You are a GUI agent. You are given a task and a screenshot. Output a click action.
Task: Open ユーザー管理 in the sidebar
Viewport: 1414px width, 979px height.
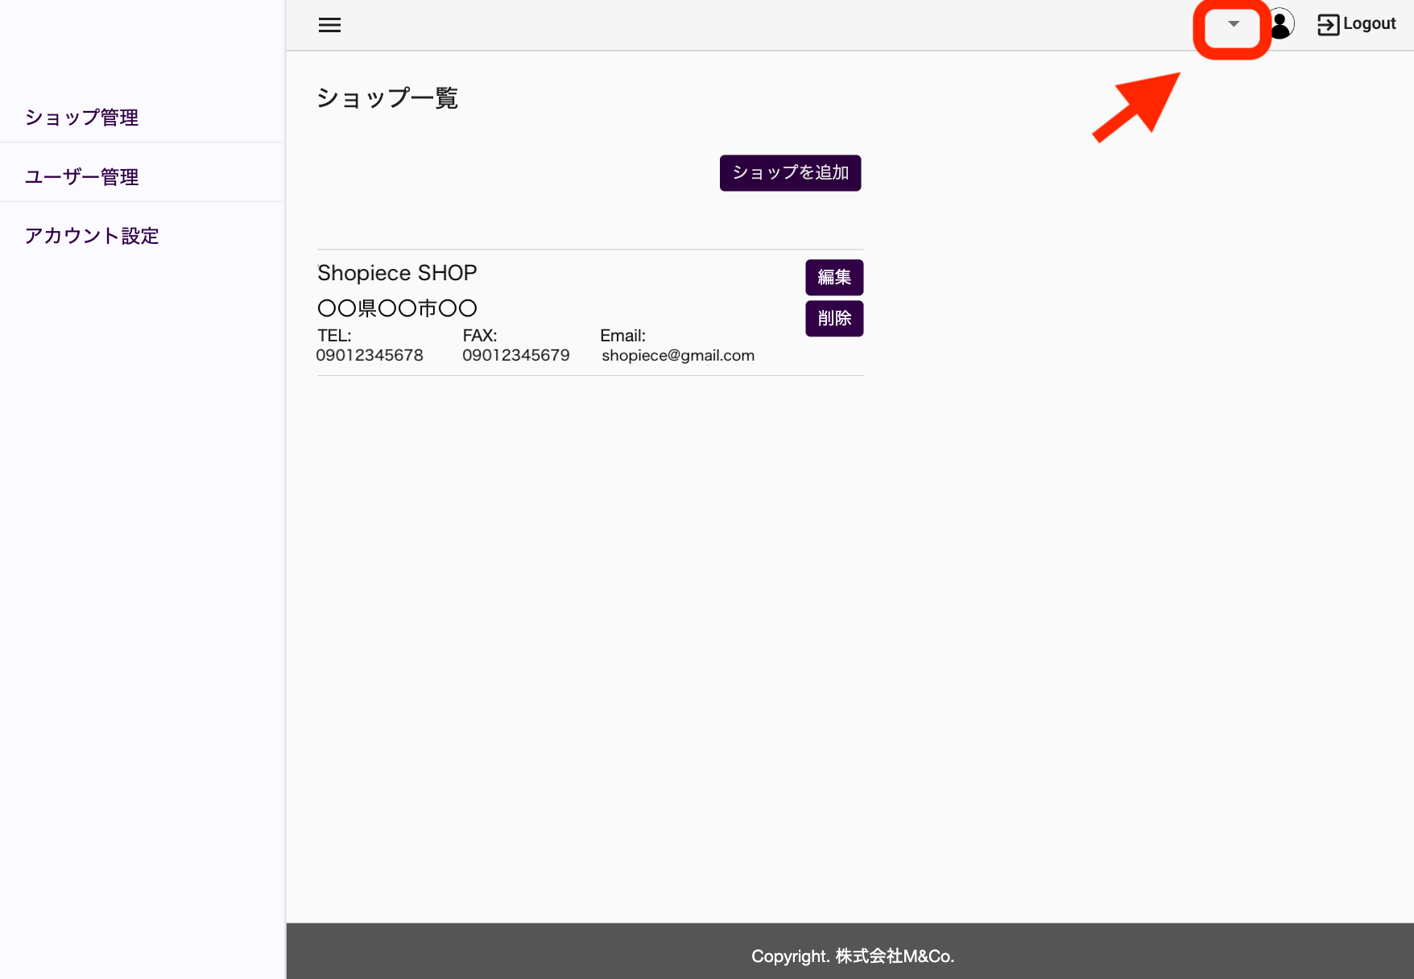81,177
